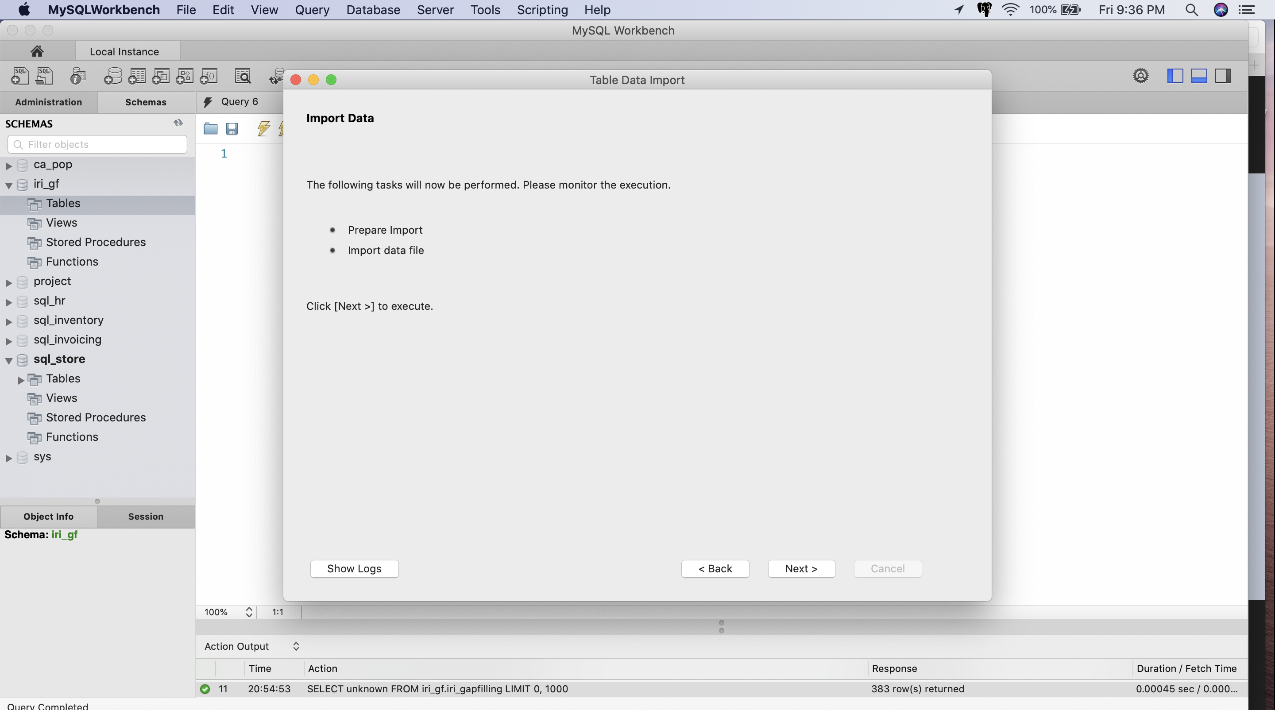The height and width of the screenshot is (710, 1275).
Task: Switch to Session tab
Action: pyautogui.click(x=146, y=516)
